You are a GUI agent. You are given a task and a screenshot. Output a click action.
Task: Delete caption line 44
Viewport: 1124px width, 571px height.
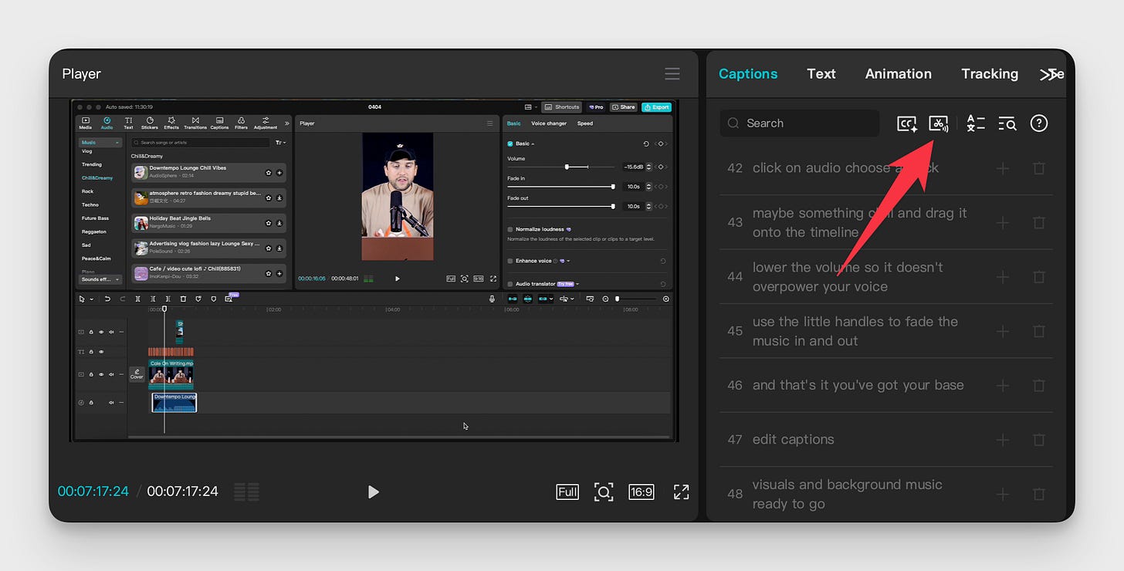[x=1039, y=276]
